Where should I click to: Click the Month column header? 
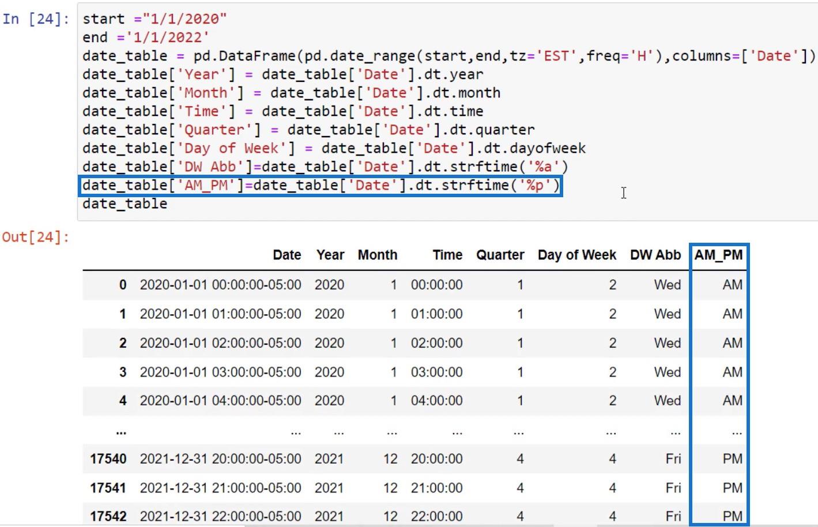[378, 255]
